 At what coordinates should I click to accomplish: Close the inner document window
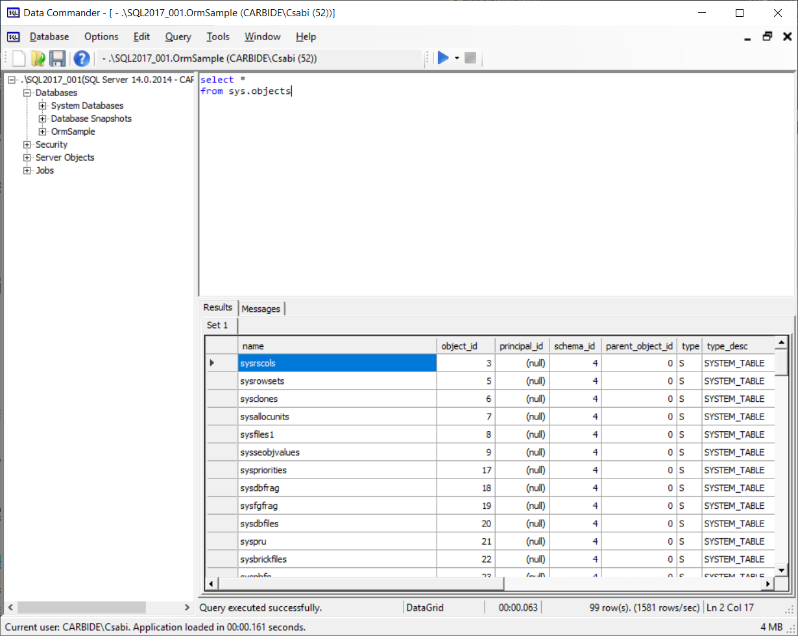(x=788, y=36)
